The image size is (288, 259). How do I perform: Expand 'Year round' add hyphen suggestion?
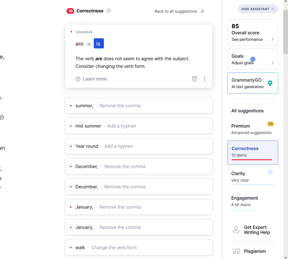[x=139, y=146]
